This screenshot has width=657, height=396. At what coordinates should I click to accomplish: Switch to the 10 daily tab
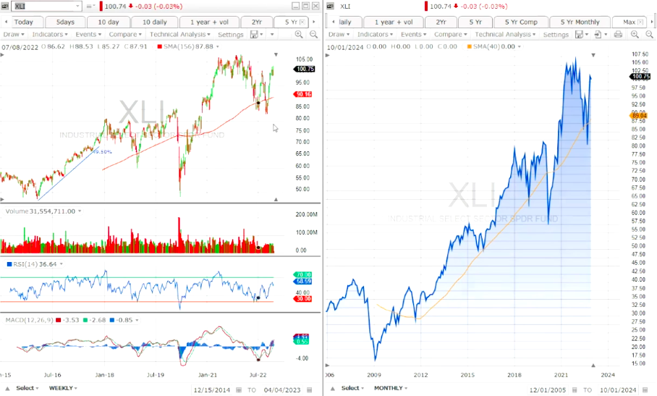(x=155, y=22)
